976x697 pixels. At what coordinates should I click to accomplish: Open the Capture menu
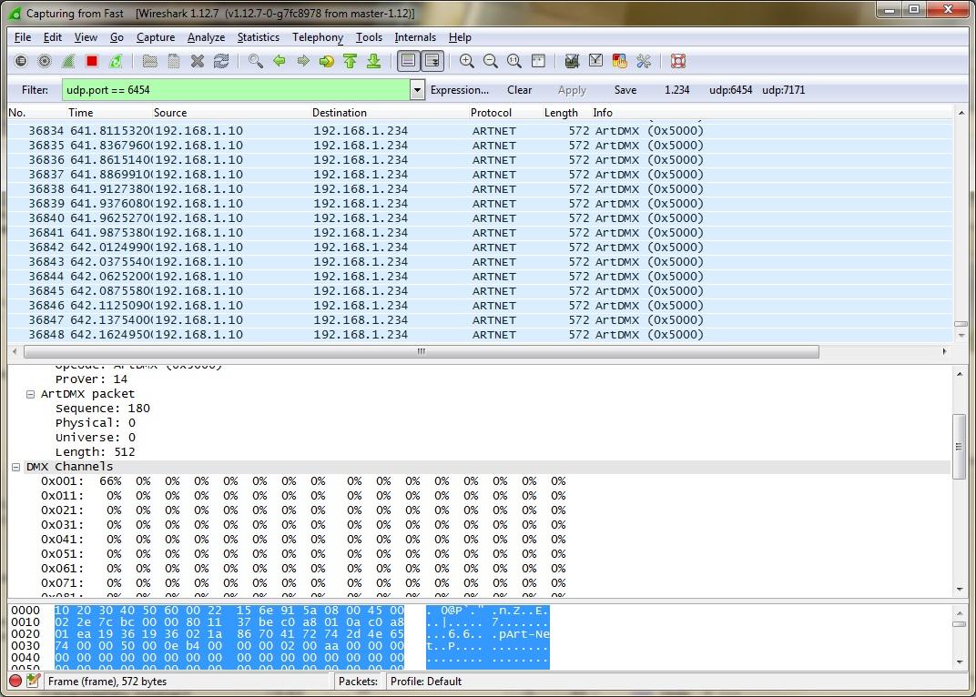[156, 37]
